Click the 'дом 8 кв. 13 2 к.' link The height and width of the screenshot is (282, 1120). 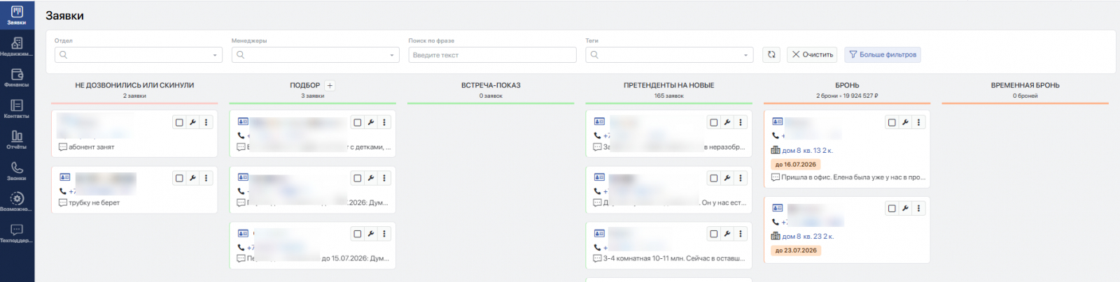(x=807, y=150)
